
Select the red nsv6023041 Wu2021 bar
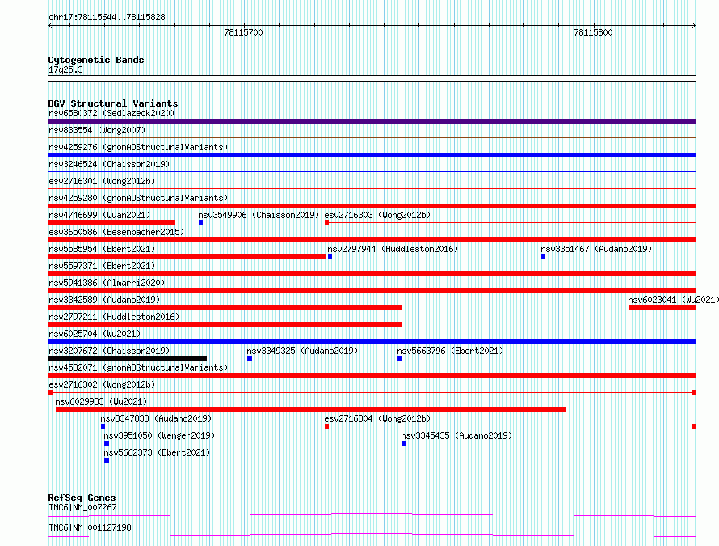(662, 308)
